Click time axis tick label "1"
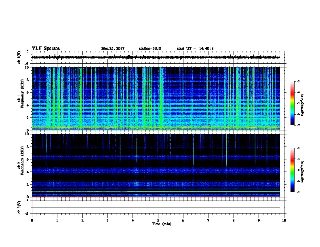This screenshot has height=247, width=320. [x=57, y=220]
